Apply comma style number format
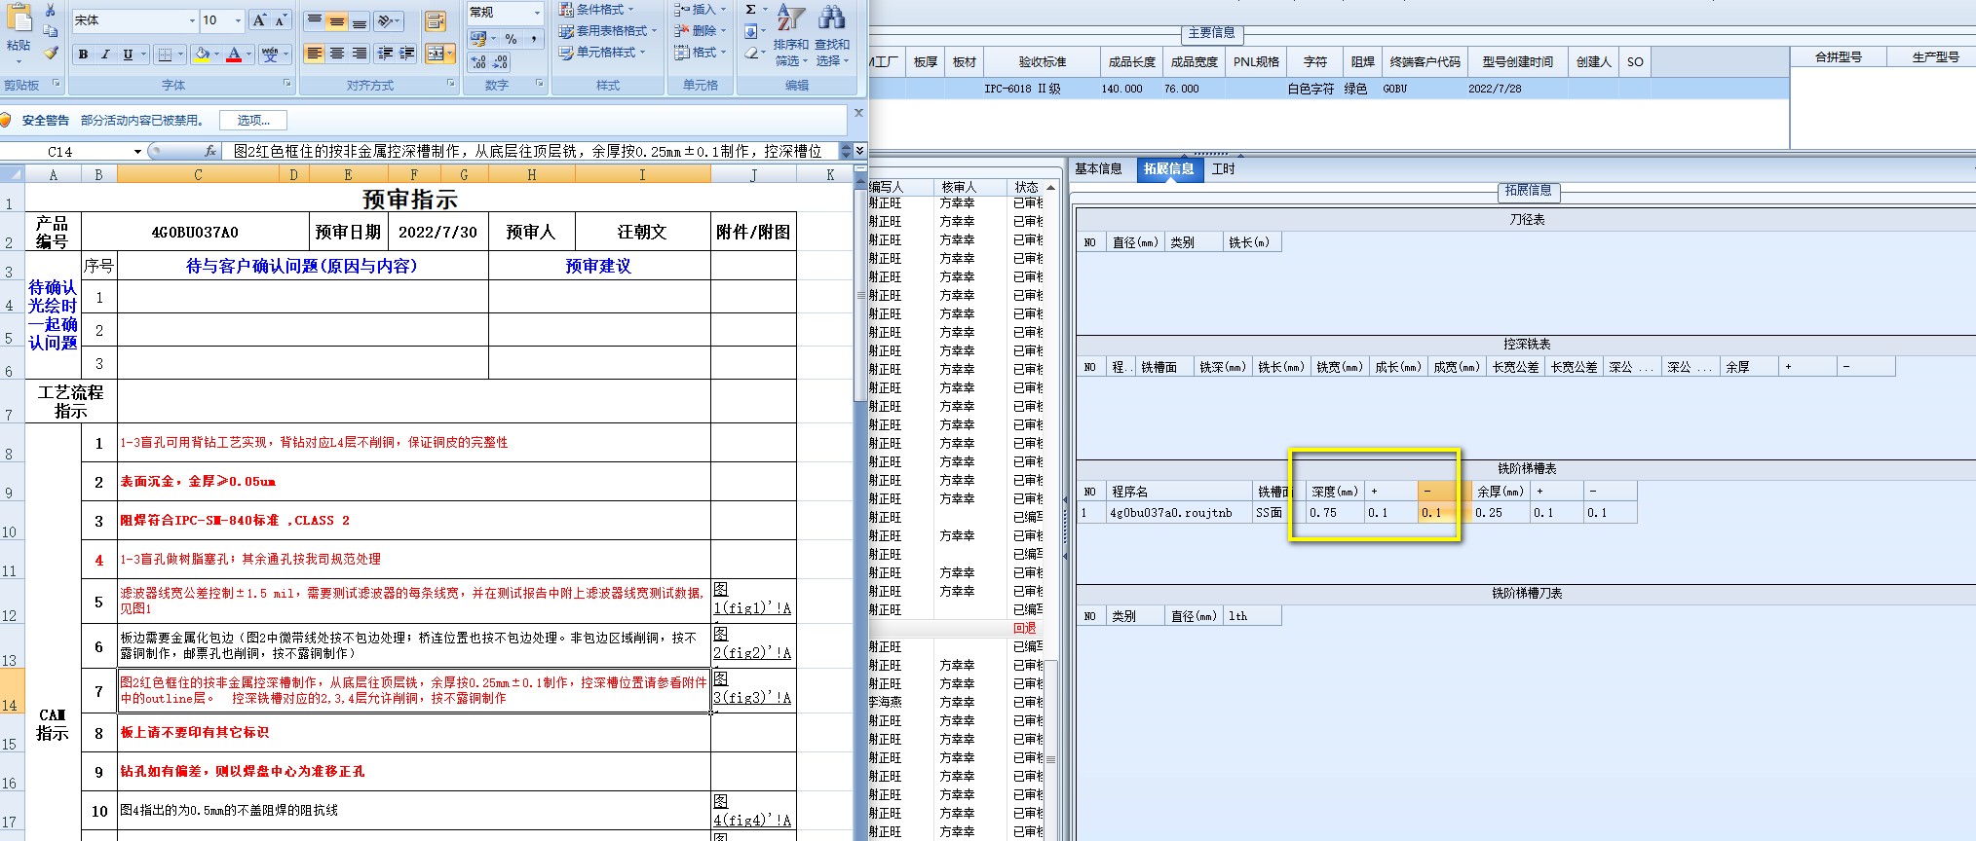 point(533,39)
